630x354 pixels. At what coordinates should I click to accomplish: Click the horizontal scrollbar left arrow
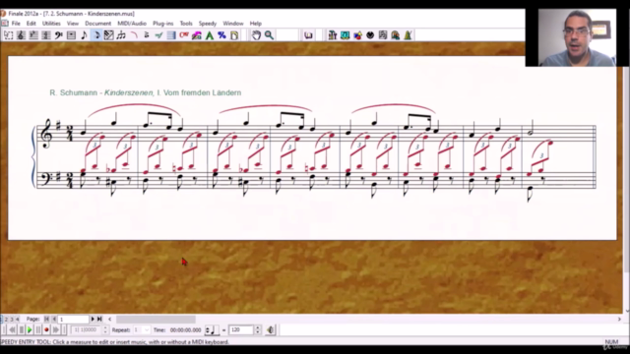pyautogui.click(x=109, y=319)
